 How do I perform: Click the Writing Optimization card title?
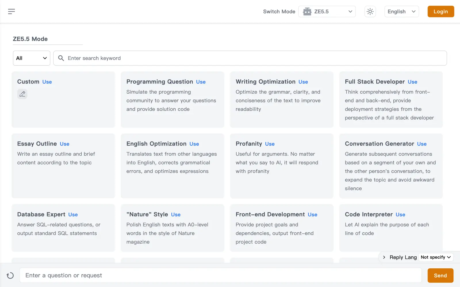tap(265, 82)
